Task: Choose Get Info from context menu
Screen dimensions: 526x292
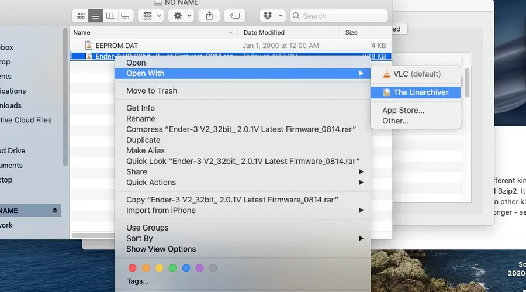Action: click(x=140, y=108)
